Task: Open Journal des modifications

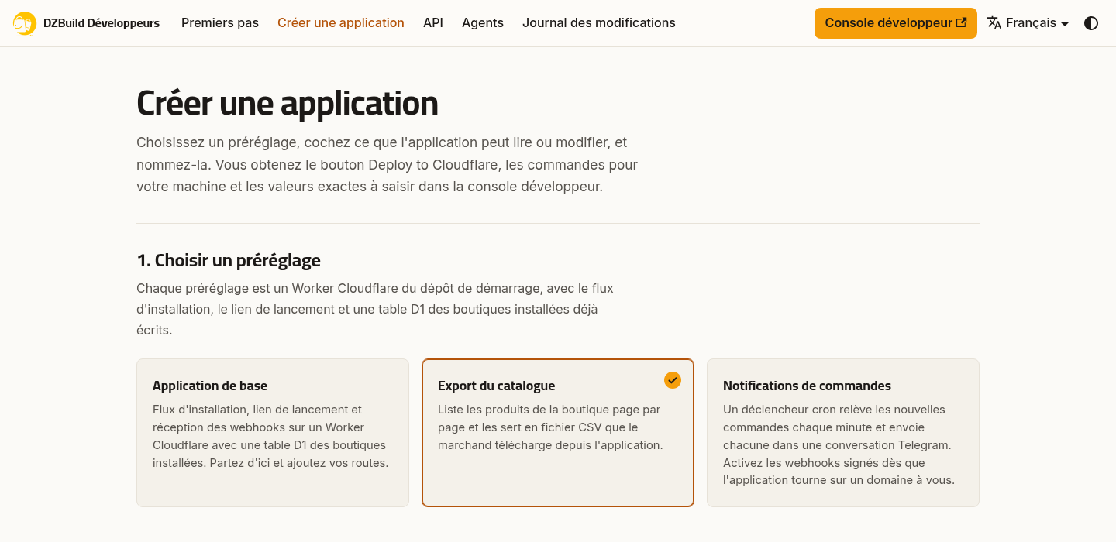Action: click(x=599, y=23)
